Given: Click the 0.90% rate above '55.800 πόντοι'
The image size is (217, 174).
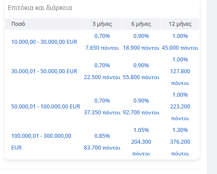Looking at the screenshot, I should pyautogui.click(x=141, y=66).
